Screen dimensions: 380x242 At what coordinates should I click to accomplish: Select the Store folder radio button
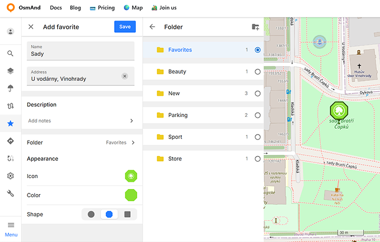tap(258, 159)
